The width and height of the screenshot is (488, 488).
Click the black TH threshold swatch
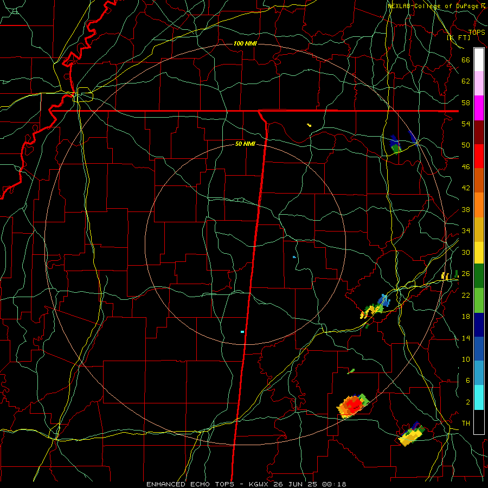coord(479,422)
